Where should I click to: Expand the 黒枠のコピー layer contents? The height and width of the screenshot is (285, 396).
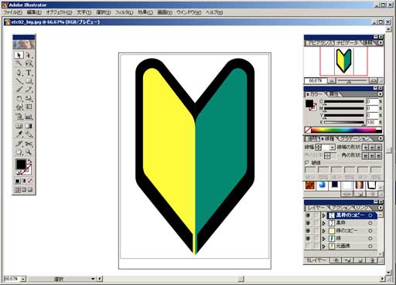324,215
